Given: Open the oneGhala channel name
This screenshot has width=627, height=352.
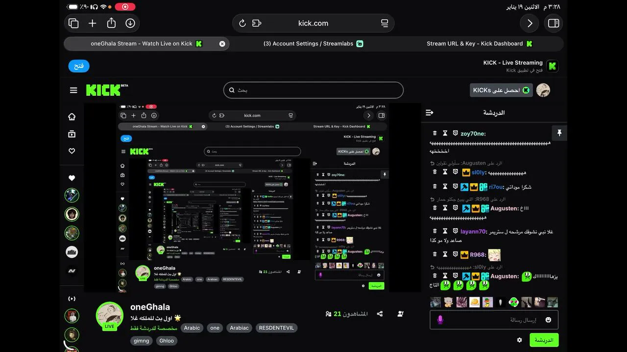Looking at the screenshot, I should (x=150, y=307).
